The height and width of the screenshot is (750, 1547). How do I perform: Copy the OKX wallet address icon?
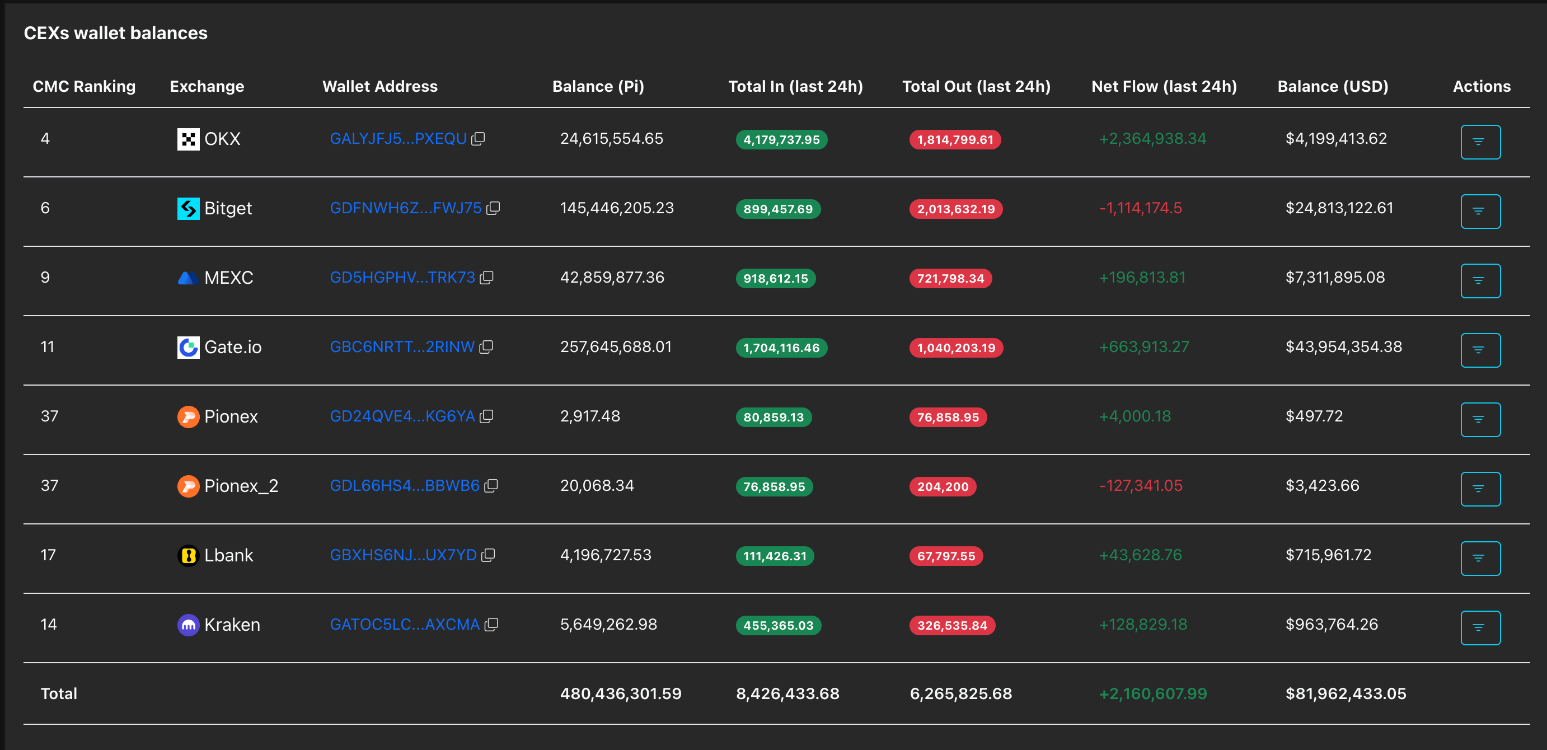point(478,139)
